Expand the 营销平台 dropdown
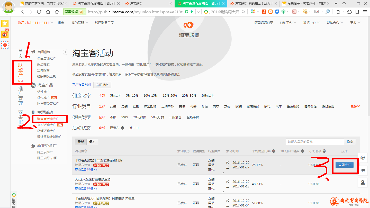This screenshot has height=208, width=370. click(x=295, y=23)
